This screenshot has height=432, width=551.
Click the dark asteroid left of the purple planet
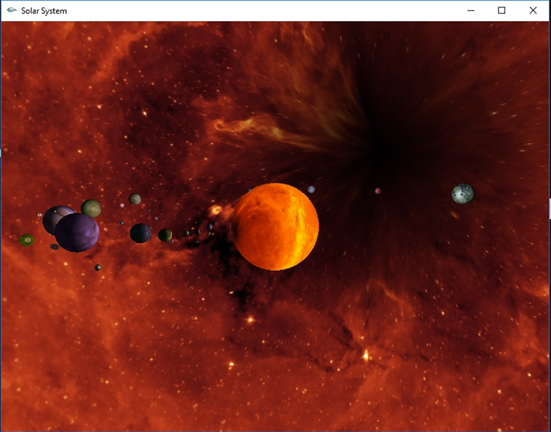tap(54, 247)
